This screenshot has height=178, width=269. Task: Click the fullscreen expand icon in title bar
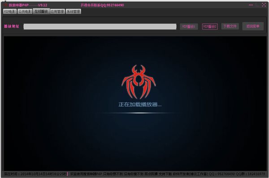[x=264, y=5]
